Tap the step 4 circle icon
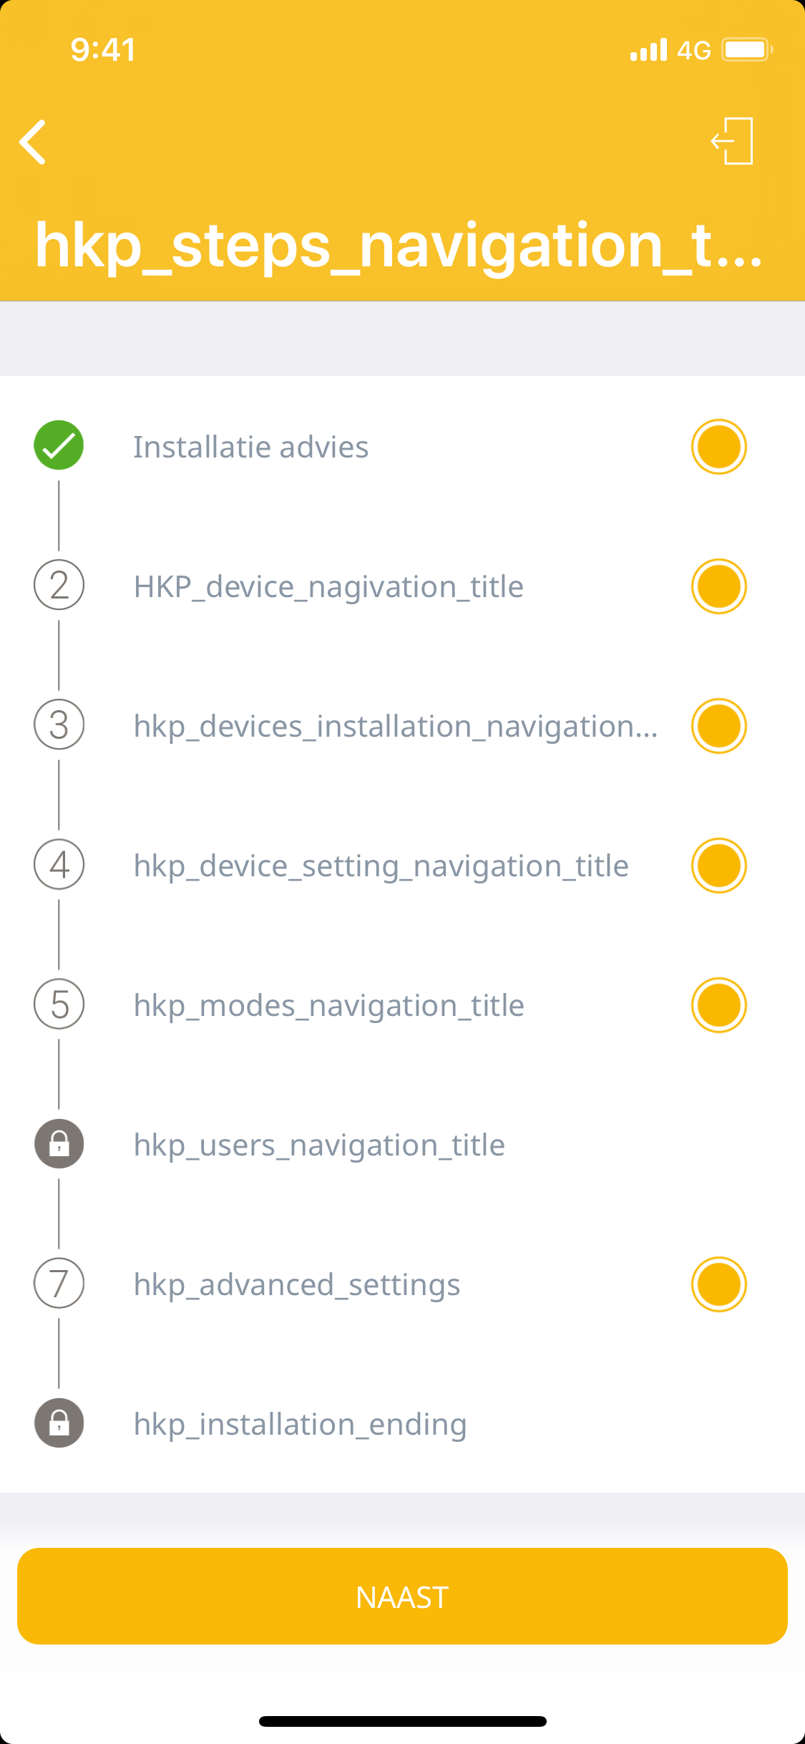 [59, 864]
